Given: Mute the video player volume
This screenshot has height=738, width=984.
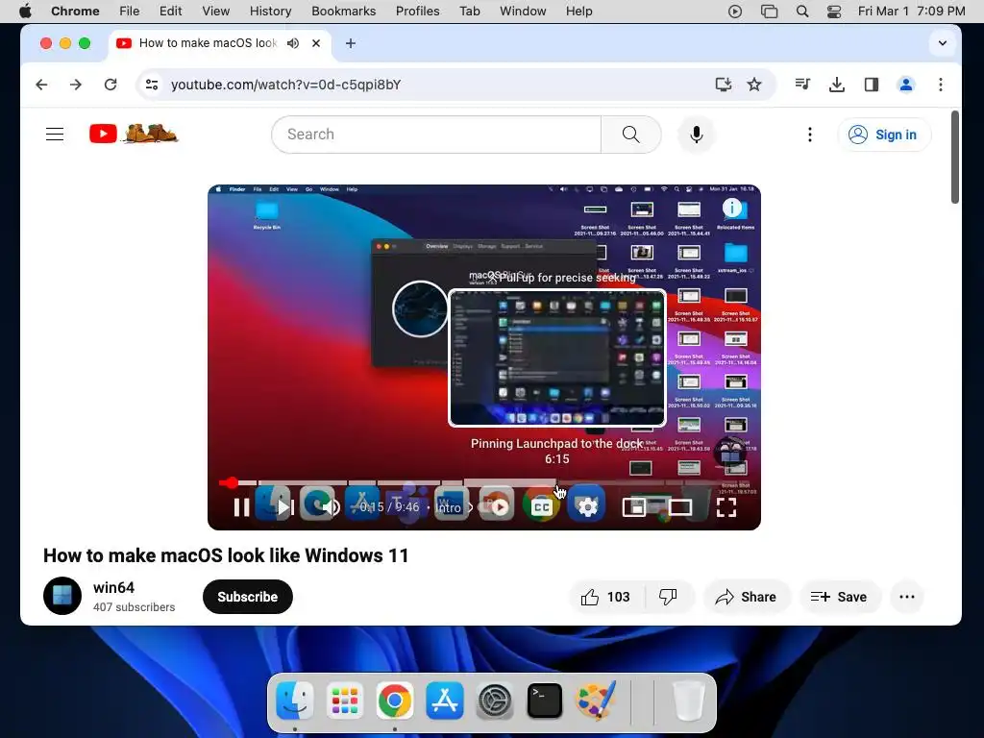Looking at the screenshot, I should (x=331, y=507).
